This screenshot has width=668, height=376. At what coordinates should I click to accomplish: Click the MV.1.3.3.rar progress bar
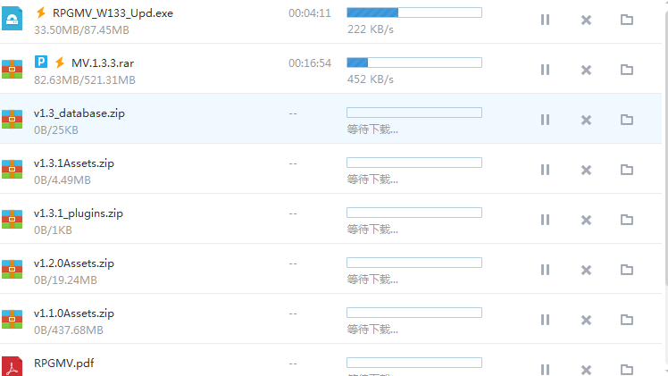[414, 63]
